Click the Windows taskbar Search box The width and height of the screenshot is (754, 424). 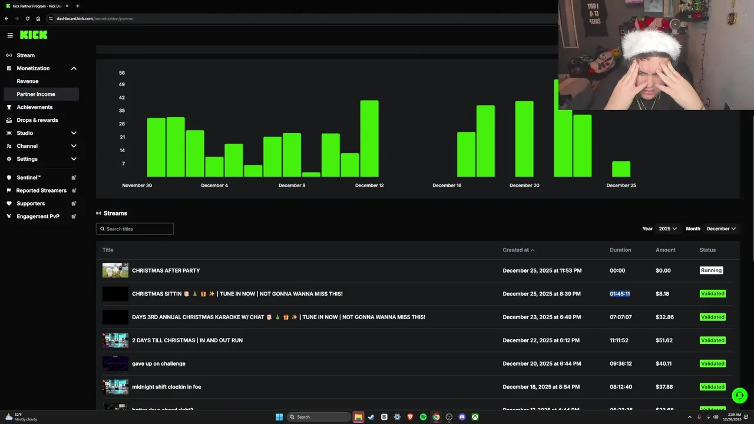tap(319, 417)
